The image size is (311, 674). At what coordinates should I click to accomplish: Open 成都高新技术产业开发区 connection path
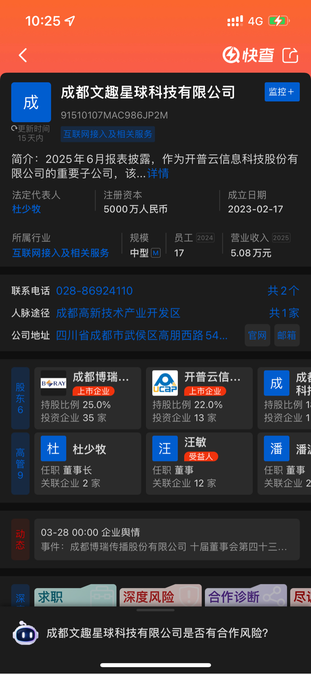pos(118,313)
